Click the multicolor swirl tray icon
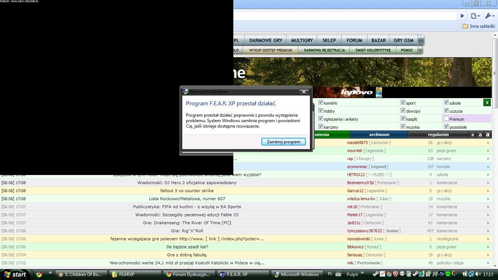 (455, 274)
